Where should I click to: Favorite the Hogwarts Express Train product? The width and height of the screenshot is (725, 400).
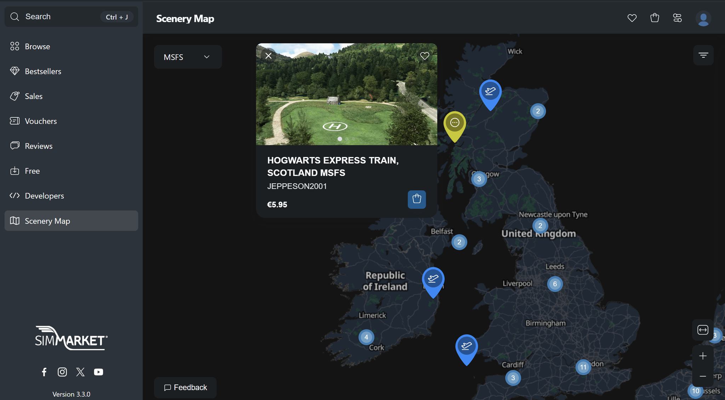(424, 56)
